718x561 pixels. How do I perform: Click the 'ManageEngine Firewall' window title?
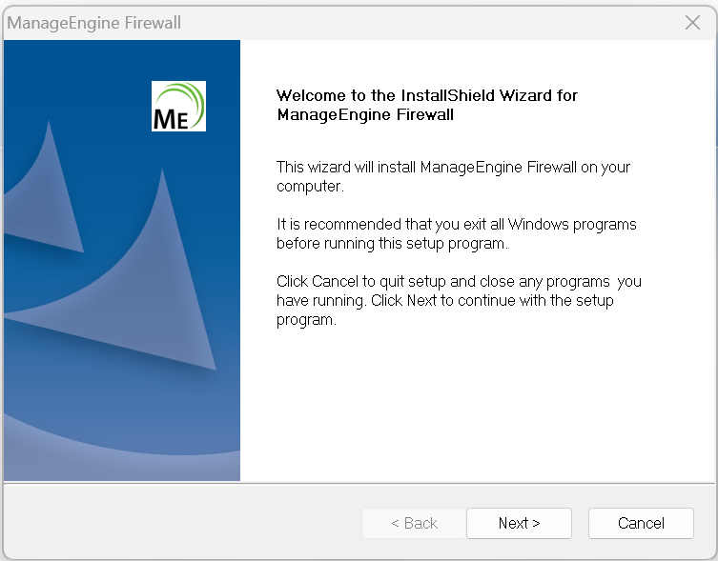point(94,23)
